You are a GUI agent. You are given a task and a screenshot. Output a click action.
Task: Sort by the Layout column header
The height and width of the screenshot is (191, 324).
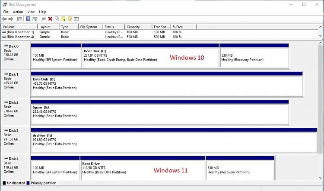(x=48, y=27)
